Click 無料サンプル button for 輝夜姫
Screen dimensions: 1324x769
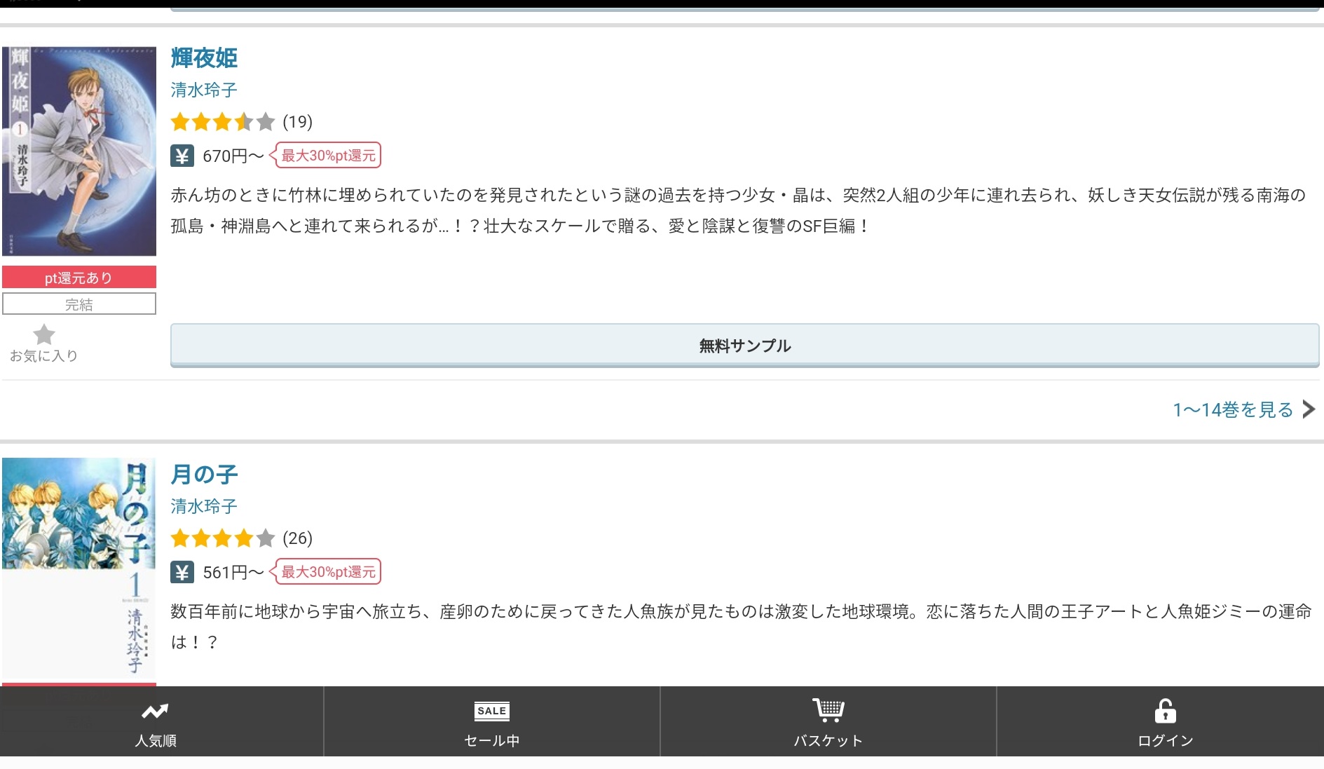coord(744,346)
